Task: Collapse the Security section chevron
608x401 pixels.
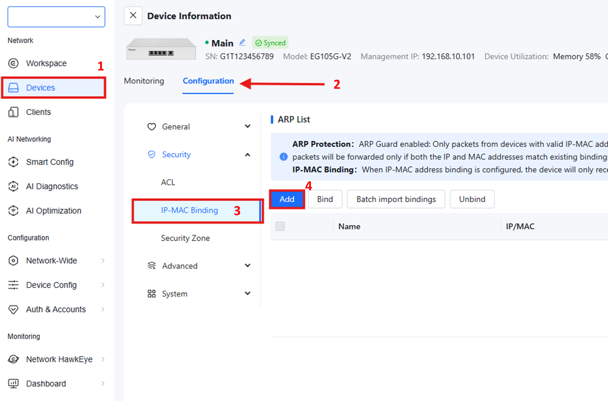Action: coord(248,154)
